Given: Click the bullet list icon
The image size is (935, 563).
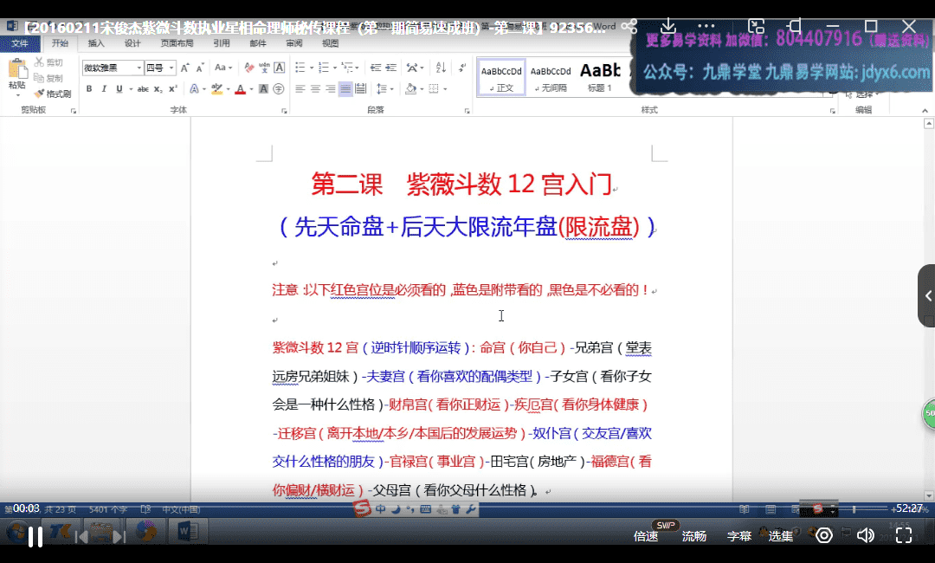Looking at the screenshot, I should [x=300, y=68].
